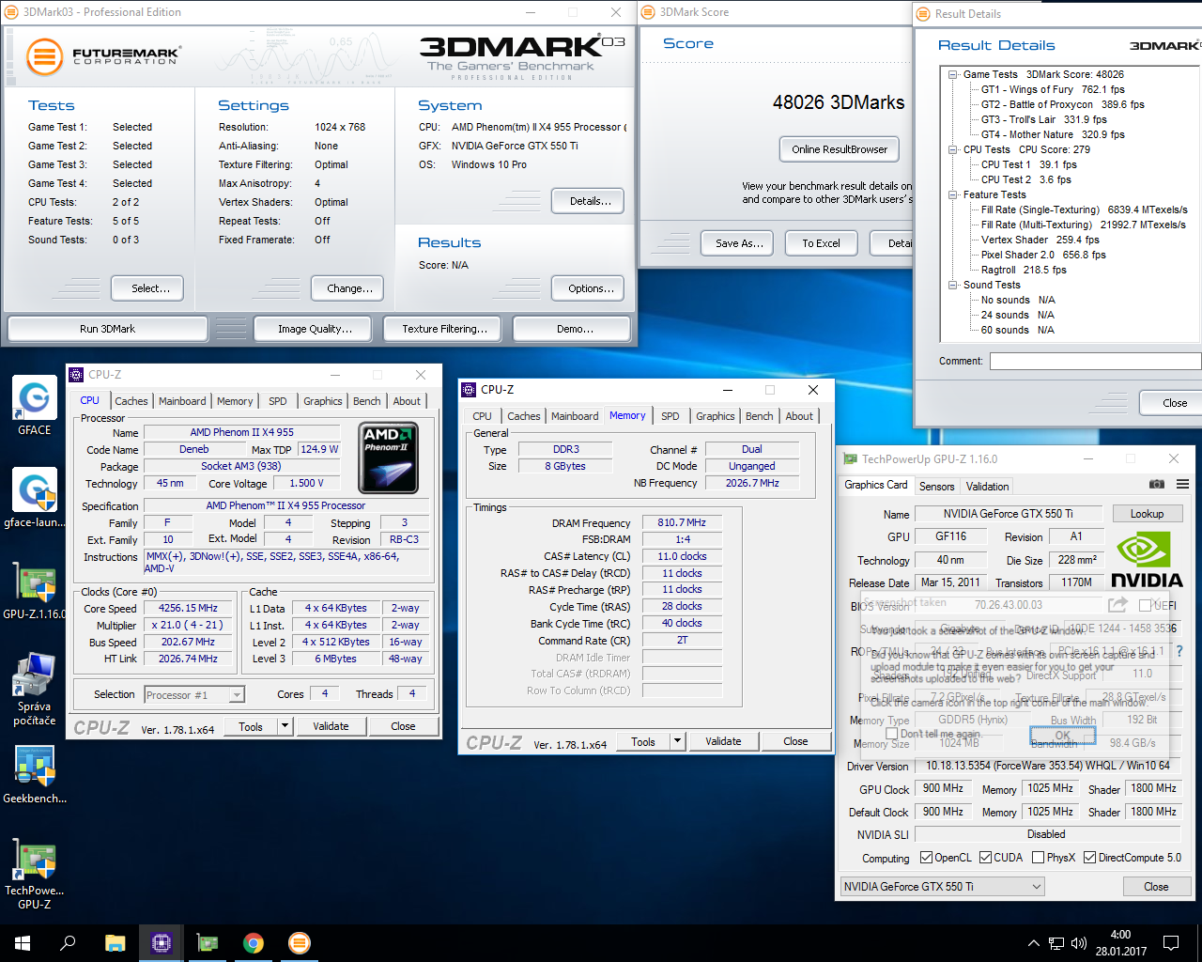Viewport: 1202px width, 962px height.
Task: Open the Geekbench desktop shortcut
Action: pos(35,775)
